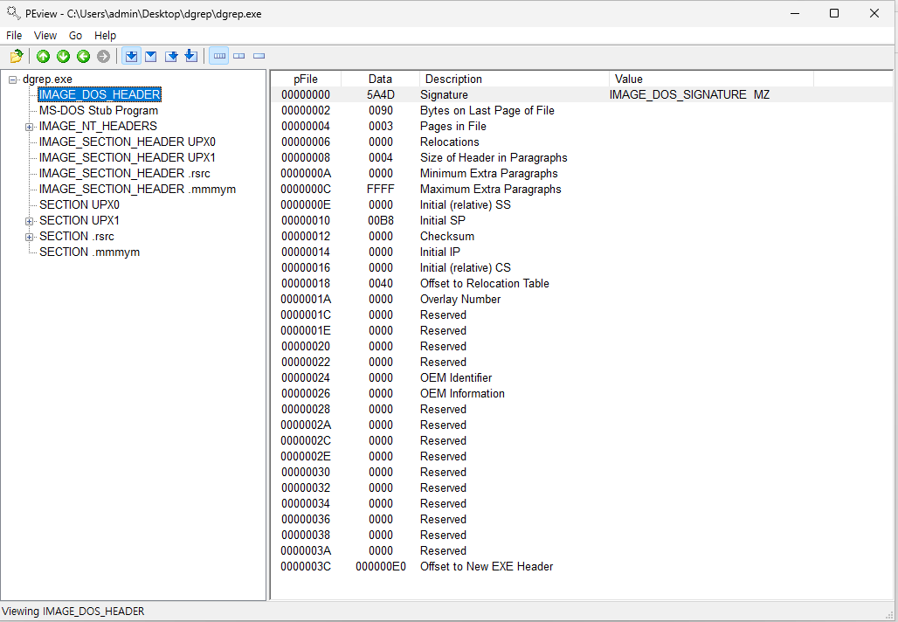Select IMAGE_SECTION_HEADER .rsrc item
The height and width of the screenshot is (622, 898).
[x=124, y=174]
